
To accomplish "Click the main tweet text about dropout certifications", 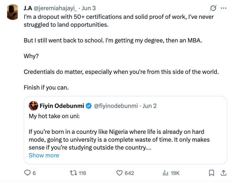I will (x=119, y=21).
